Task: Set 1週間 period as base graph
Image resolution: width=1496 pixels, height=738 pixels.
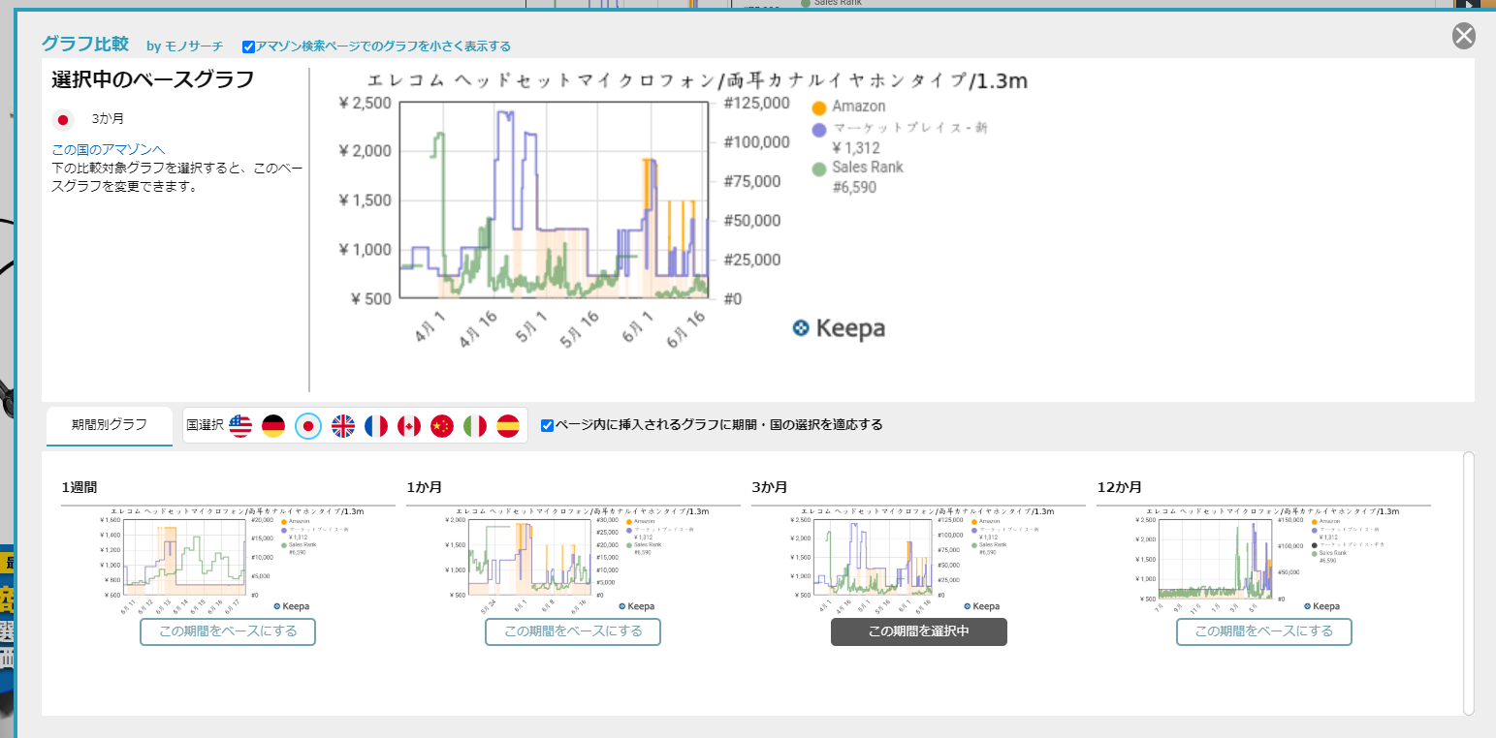Action: click(x=228, y=631)
